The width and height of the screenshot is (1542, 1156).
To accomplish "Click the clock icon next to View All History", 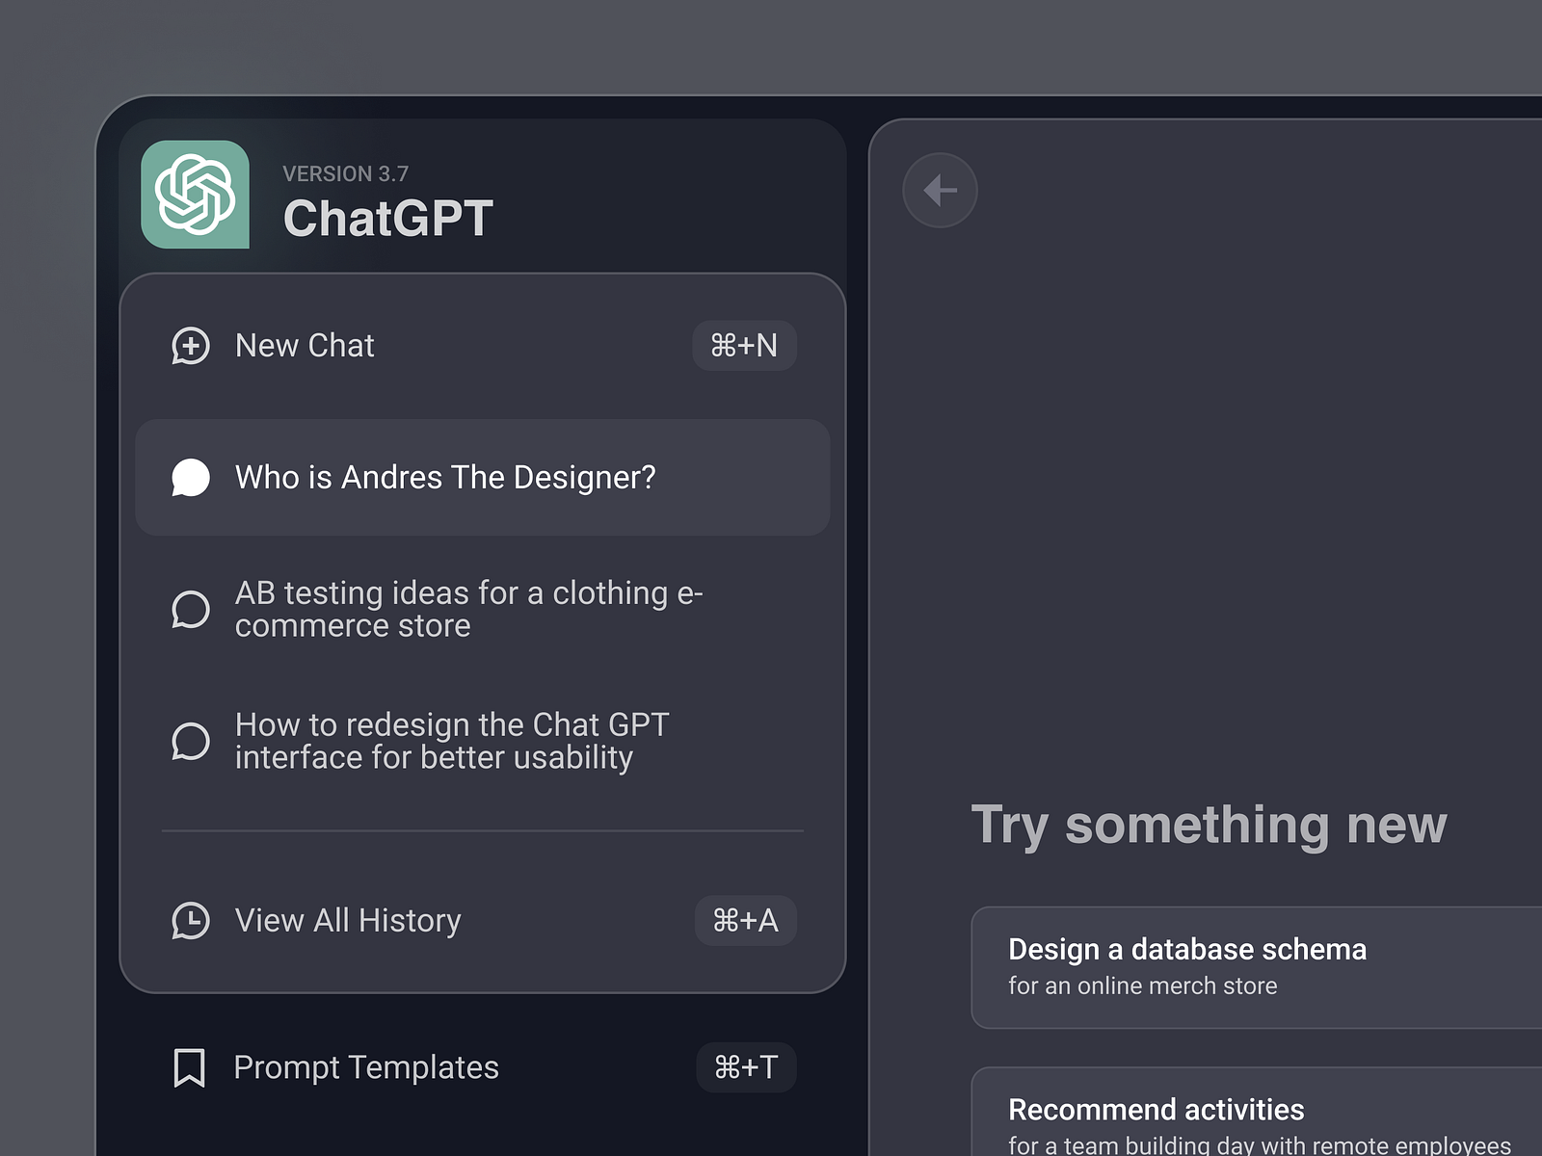I will coord(191,921).
